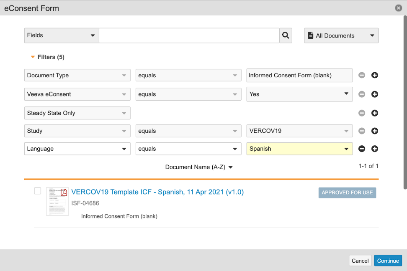Screen dimensions: 407x271
Task: Add a filter after Veeva eConsent row
Action: (375, 94)
